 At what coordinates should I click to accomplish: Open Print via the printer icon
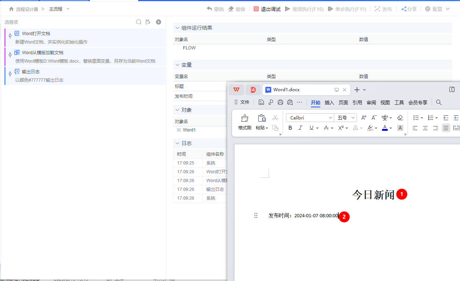pos(280,103)
